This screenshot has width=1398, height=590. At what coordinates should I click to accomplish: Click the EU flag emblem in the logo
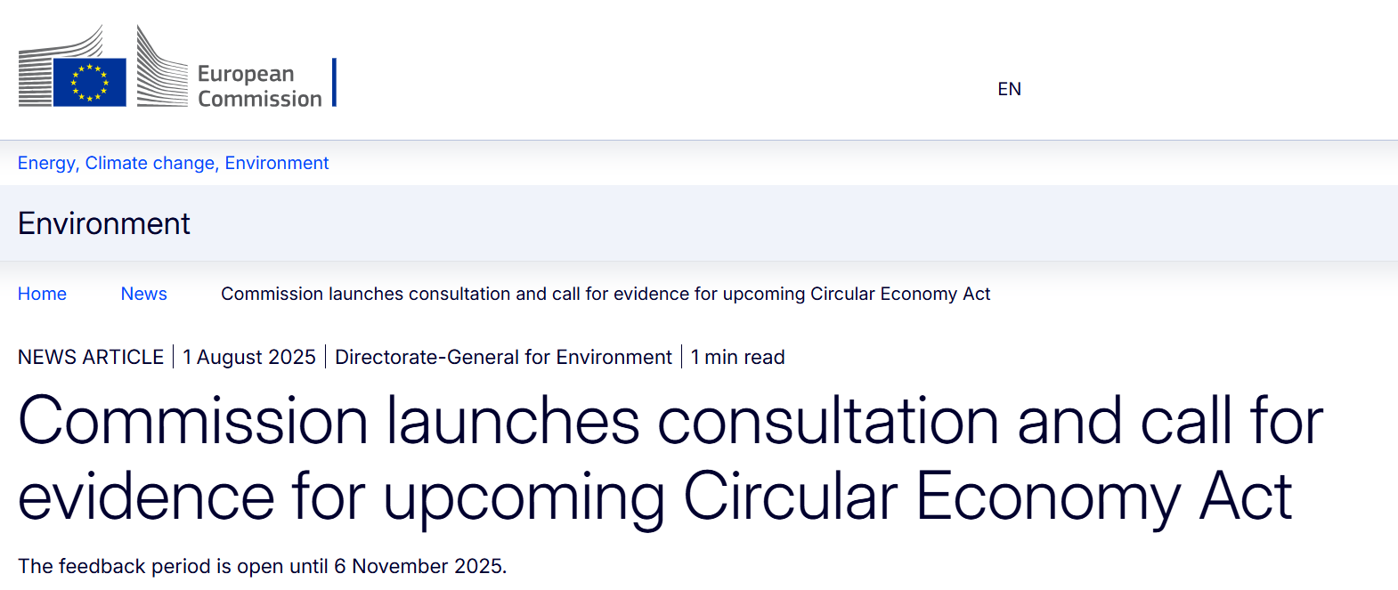[90, 82]
